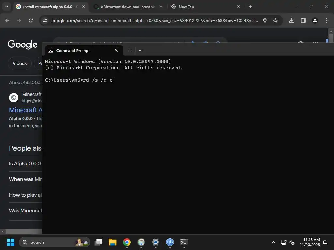Close the qBittorrent download tab

(161, 7)
